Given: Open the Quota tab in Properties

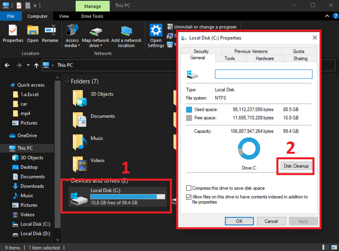Looking at the screenshot, I should tap(298, 51).
